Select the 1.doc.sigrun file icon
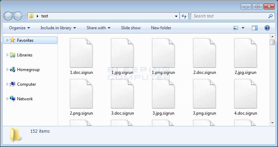 (81, 53)
